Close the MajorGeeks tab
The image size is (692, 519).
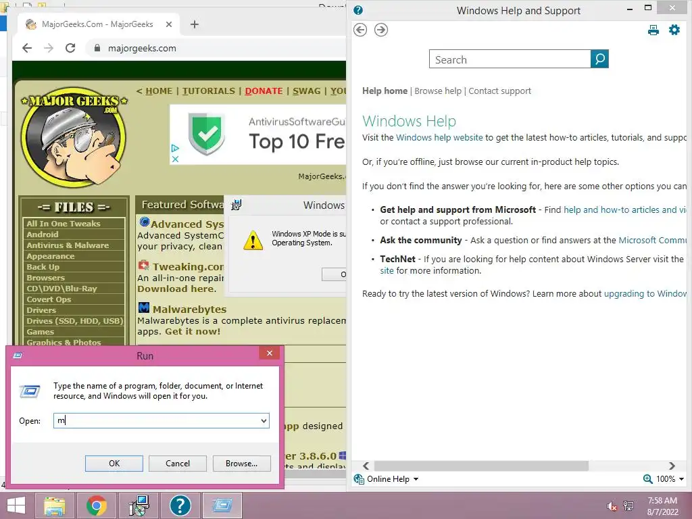pyautogui.click(x=168, y=24)
